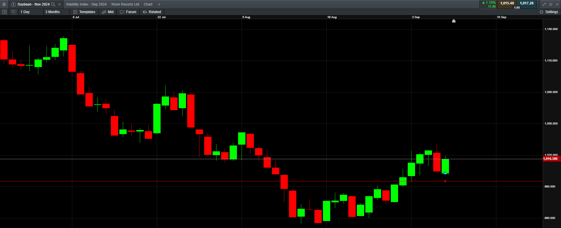This screenshot has height=228, width=561.
Task: Click the search magnifier on Soybean tab
Action: click(53, 4)
